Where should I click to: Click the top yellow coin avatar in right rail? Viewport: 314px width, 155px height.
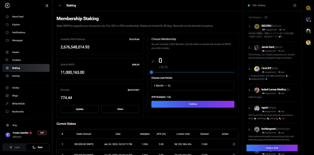tap(308, 8)
